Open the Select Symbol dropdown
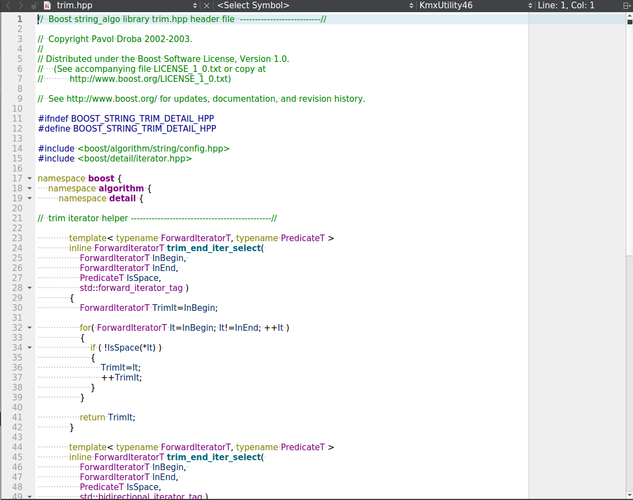The height and width of the screenshot is (500, 633). click(411, 6)
